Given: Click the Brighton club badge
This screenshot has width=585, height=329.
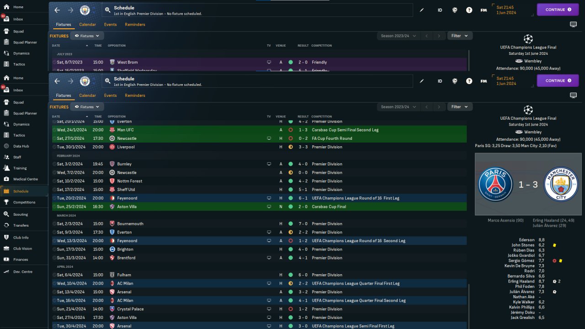Looking at the screenshot, I should pyautogui.click(x=112, y=249).
